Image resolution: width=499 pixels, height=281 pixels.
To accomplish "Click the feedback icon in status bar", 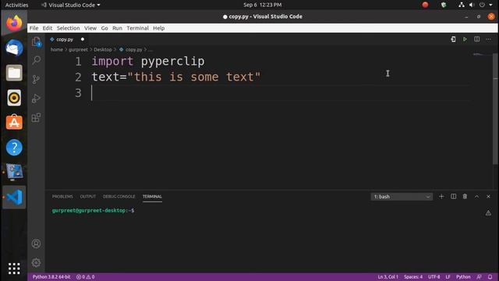I will (479, 277).
